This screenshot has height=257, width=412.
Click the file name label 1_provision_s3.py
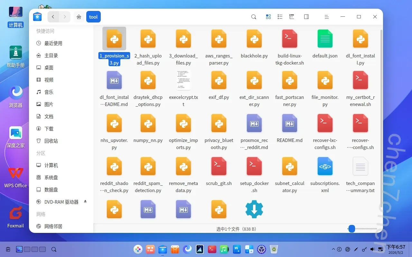pyautogui.click(x=114, y=59)
